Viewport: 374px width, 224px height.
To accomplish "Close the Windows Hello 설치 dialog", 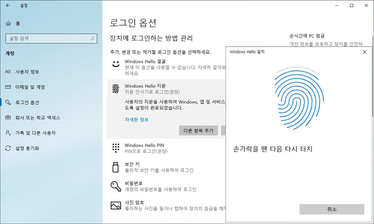I will coord(364,52).
